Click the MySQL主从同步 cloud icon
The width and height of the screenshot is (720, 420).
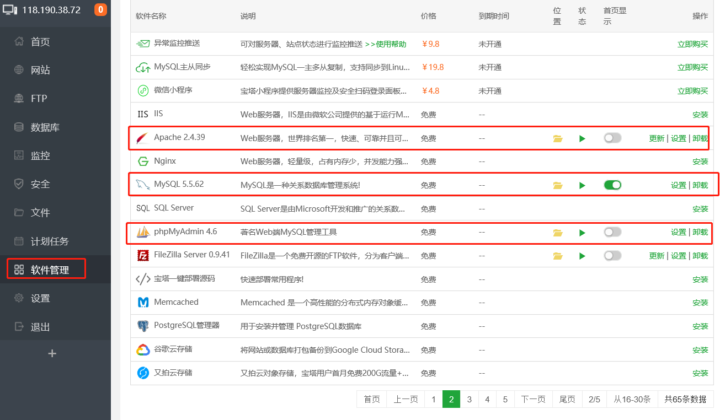coord(143,67)
